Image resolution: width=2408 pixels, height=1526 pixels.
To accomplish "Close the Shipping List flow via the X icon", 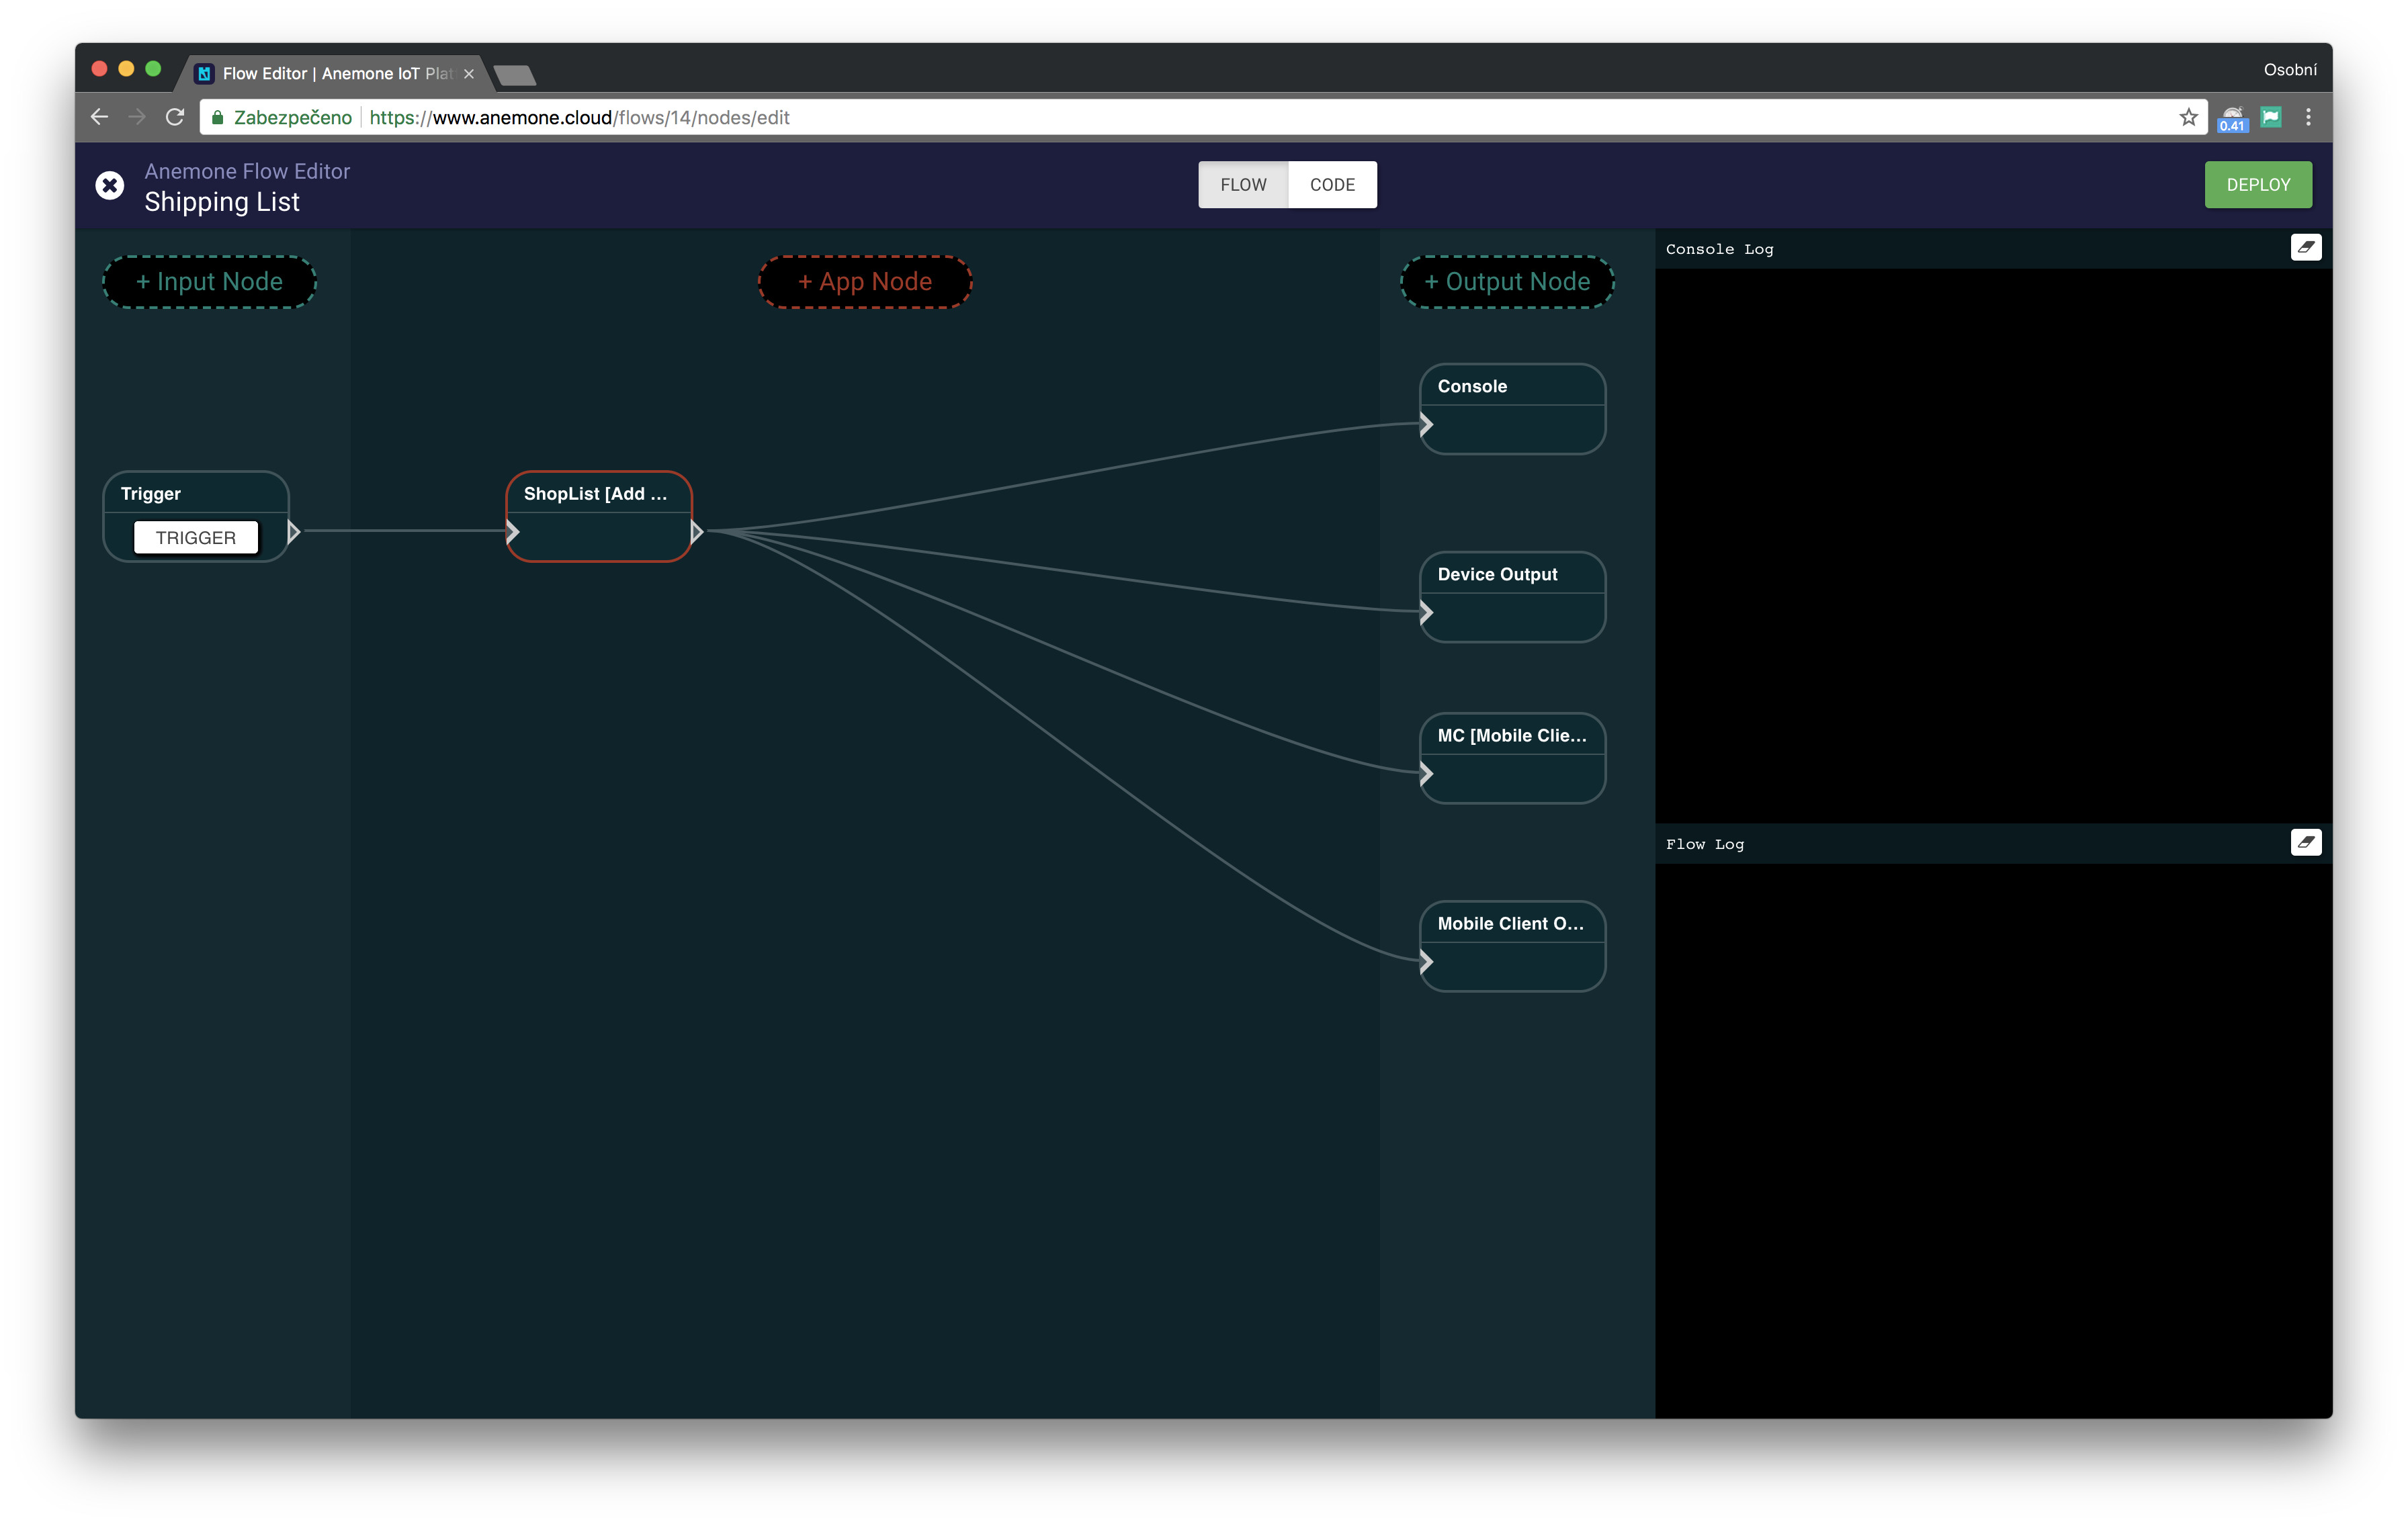I will click(110, 185).
